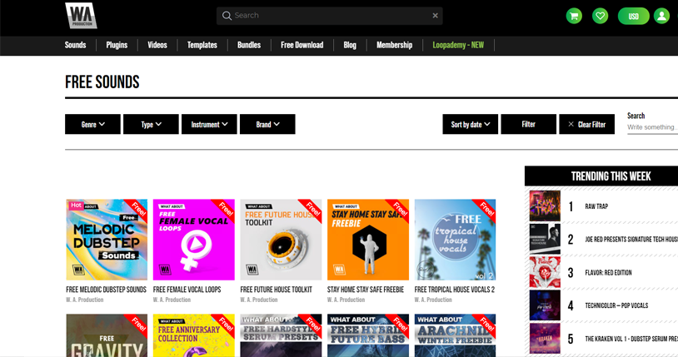The width and height of the screenshot is (678, 357).
Task: Open the Raw Trap trending thumbnail
Action: 545,206
